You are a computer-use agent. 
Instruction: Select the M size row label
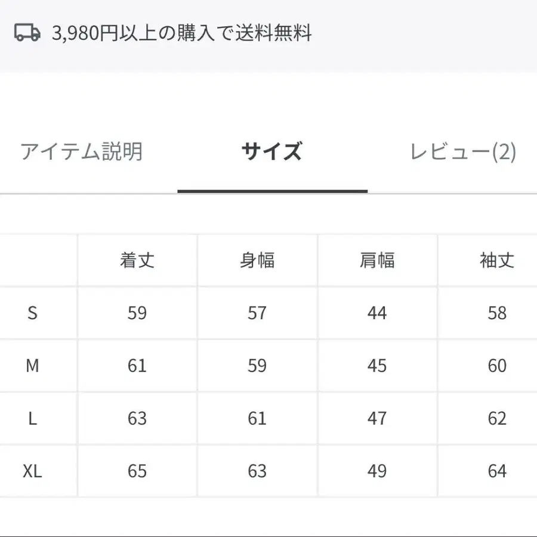(34, 366)
